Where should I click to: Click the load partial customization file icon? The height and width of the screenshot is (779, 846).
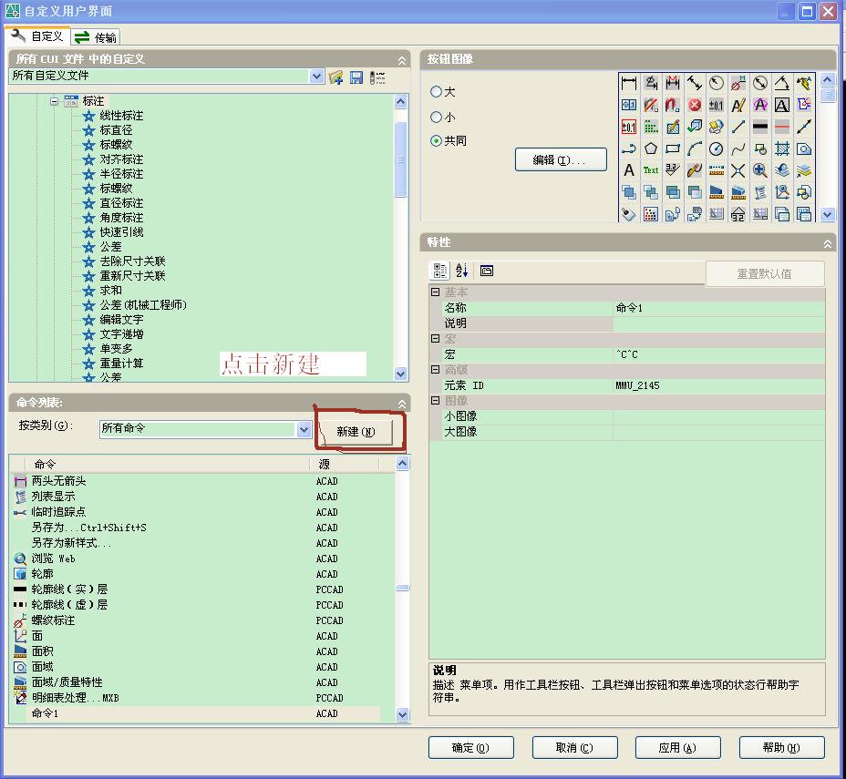point(335,77)
